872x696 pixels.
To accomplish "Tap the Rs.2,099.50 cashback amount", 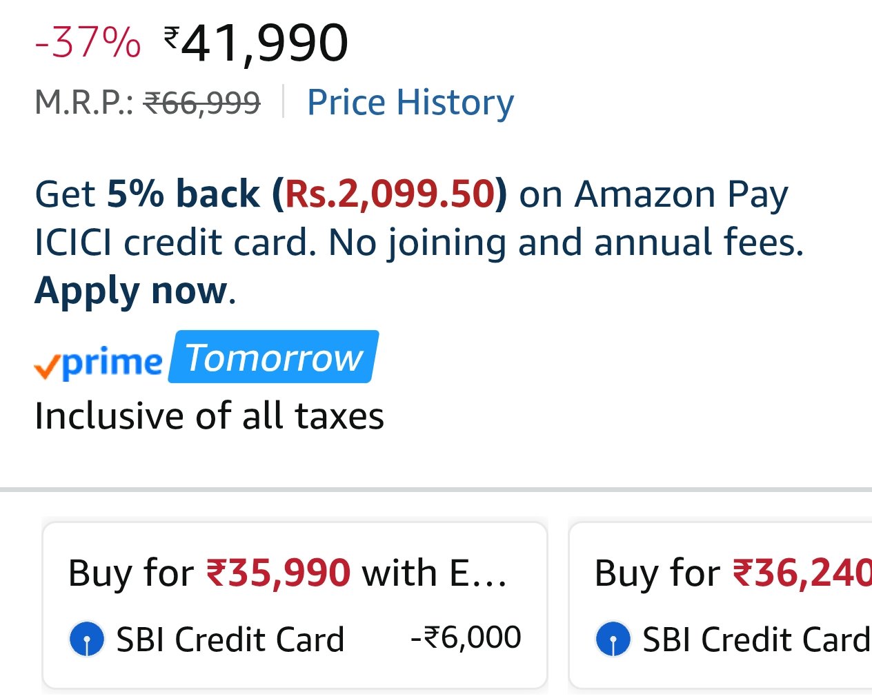I will [x=390, y=194].
